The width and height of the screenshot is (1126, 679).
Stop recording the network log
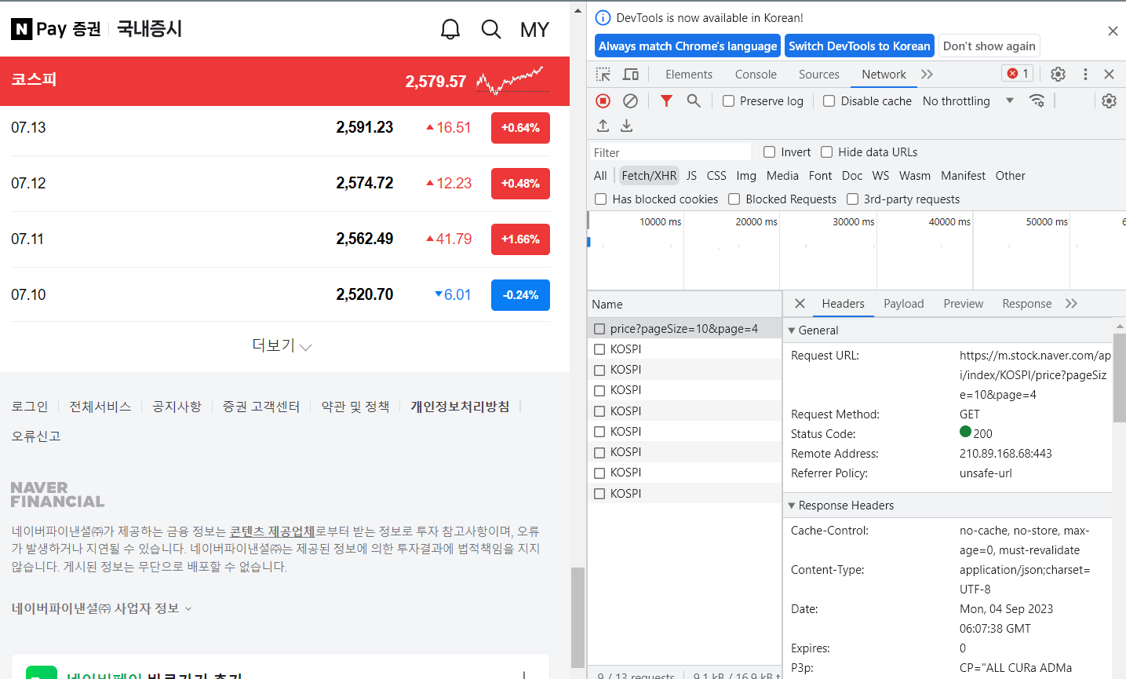coord(603,100)
